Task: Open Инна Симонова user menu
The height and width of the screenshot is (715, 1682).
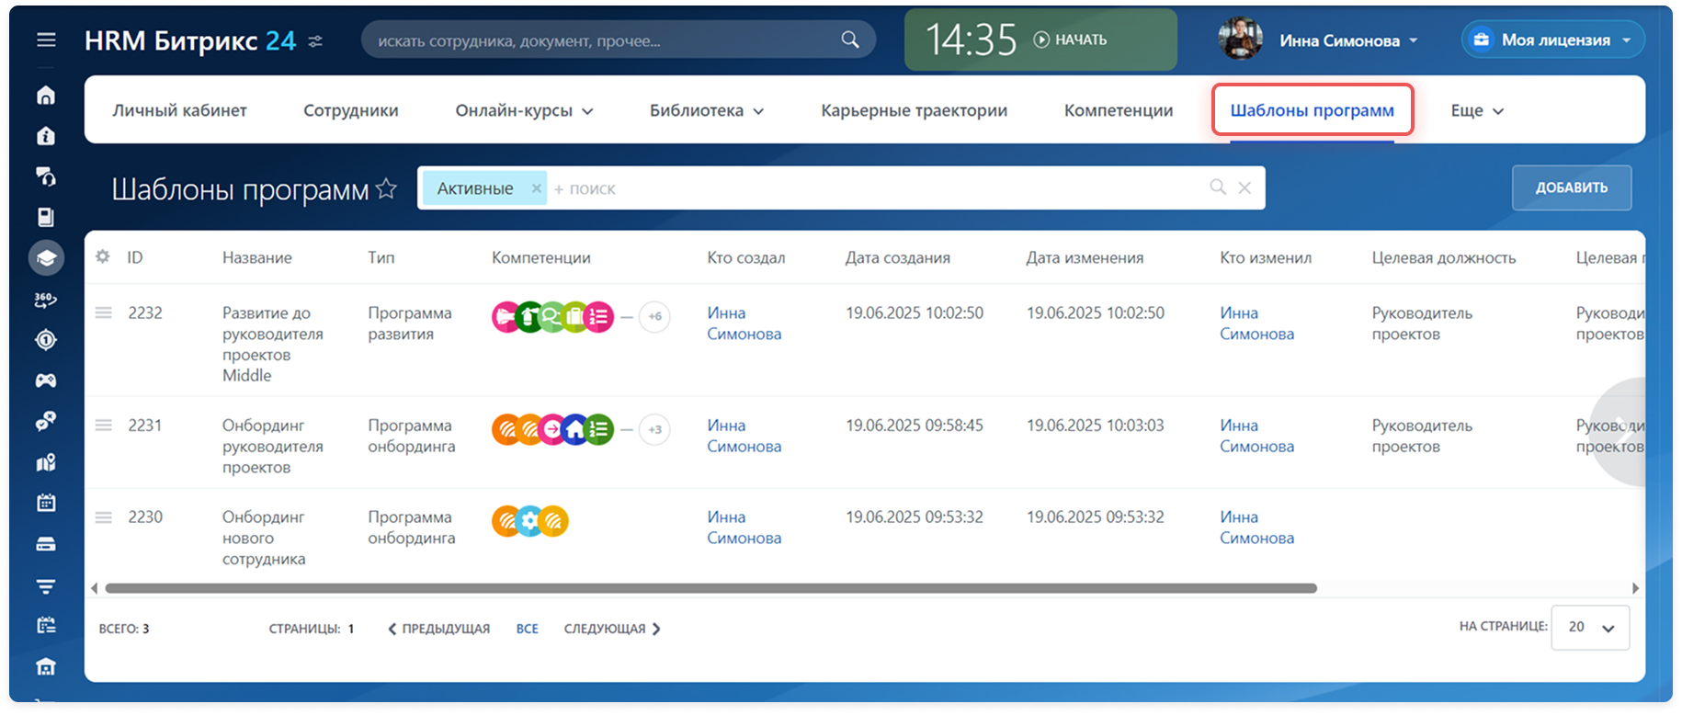Action: 1347,40
